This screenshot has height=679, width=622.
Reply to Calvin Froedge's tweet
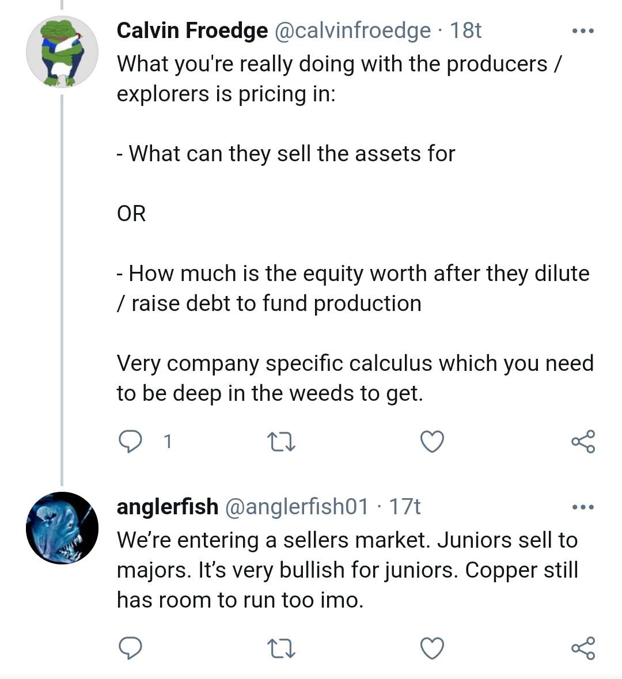click(130, 441)
